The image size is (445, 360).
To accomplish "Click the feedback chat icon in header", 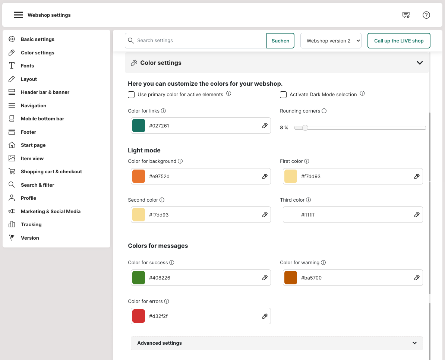I will (406, 15).
